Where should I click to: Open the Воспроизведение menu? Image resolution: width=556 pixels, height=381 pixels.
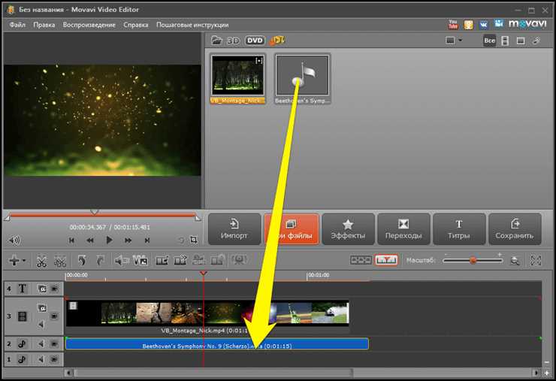89,25
